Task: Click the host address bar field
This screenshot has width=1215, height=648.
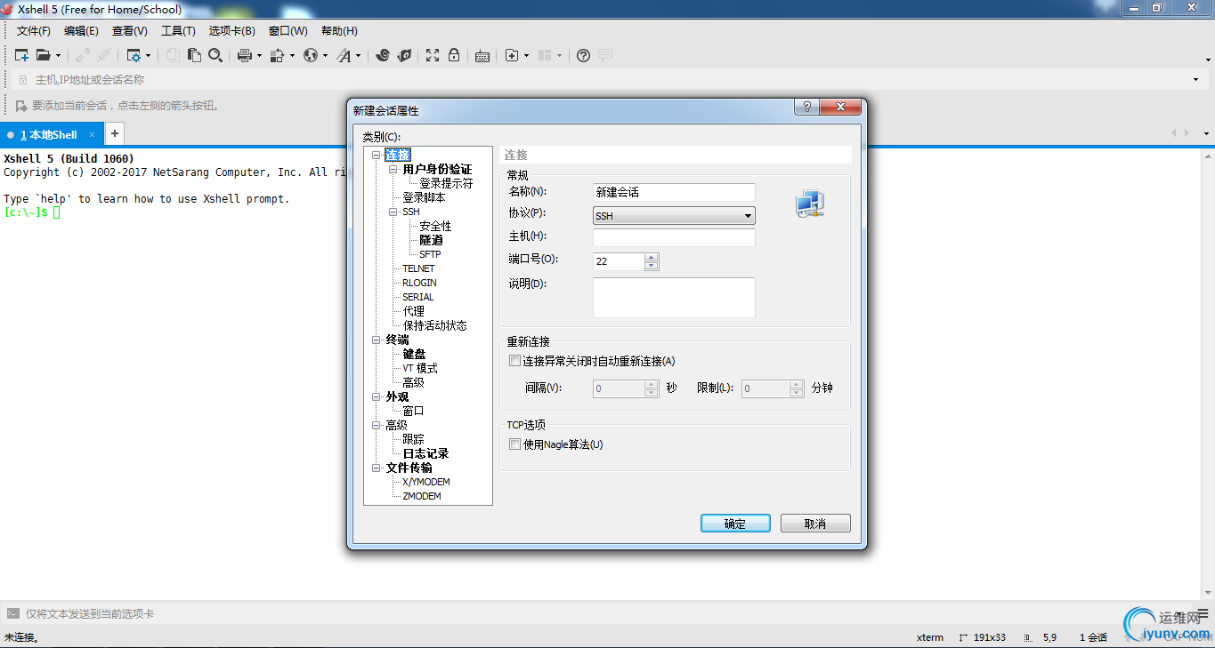Action: pyautogui.click(x=610, y=80)
